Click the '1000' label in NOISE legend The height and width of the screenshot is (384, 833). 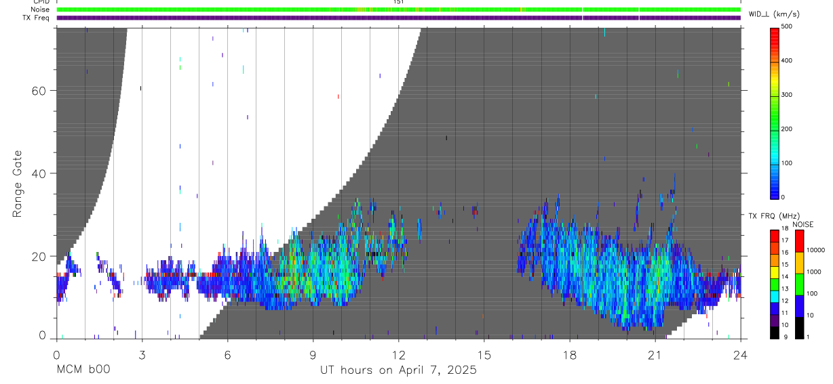(x=814, y=272)
